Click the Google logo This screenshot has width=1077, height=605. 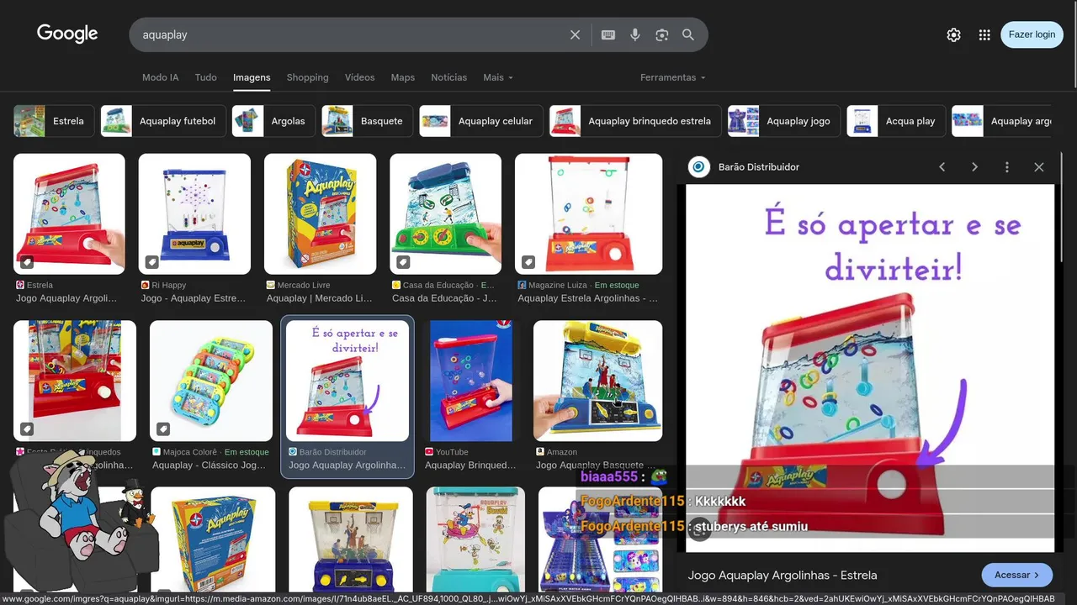[67, 34]
